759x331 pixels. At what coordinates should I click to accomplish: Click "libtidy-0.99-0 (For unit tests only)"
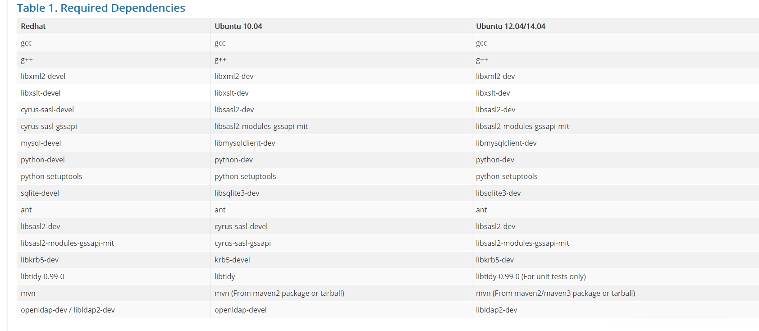[530, 276]
